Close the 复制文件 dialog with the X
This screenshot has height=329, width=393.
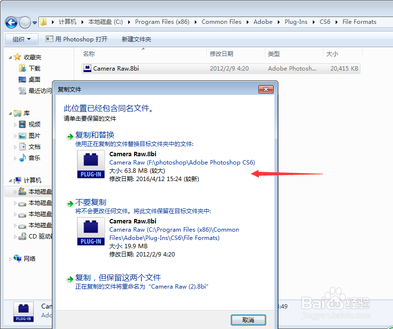click(266, 90)
